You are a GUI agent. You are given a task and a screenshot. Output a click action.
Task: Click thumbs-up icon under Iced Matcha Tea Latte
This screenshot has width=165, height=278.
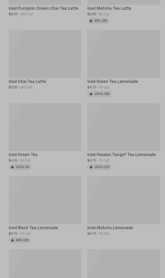tap(91, 21)
